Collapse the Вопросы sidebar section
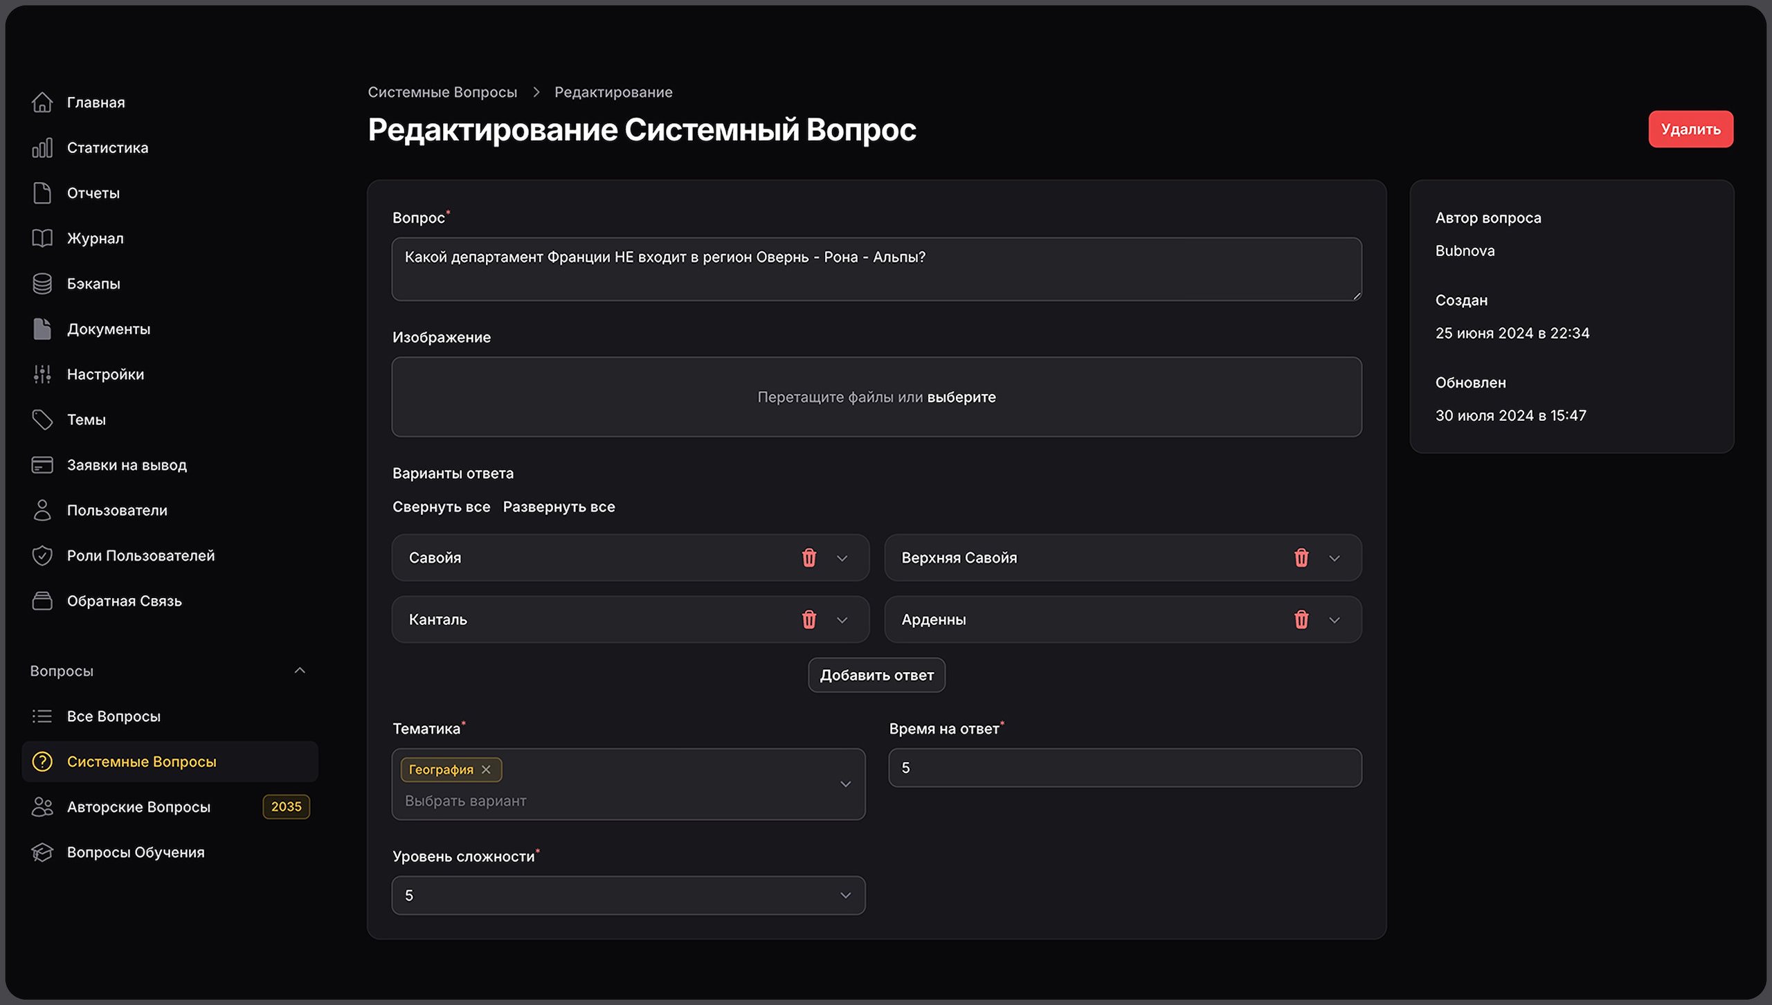This screenshot has width=1772, height=1005. click(300, 671)
